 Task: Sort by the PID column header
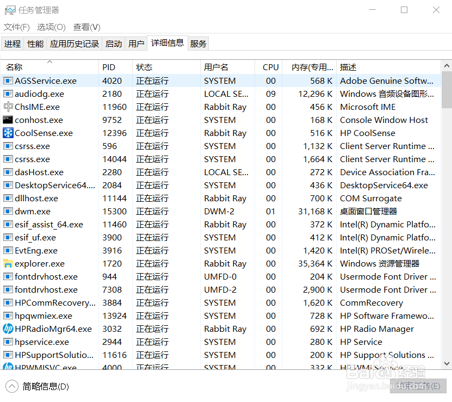pyautogui.click(x=116, y=67)
